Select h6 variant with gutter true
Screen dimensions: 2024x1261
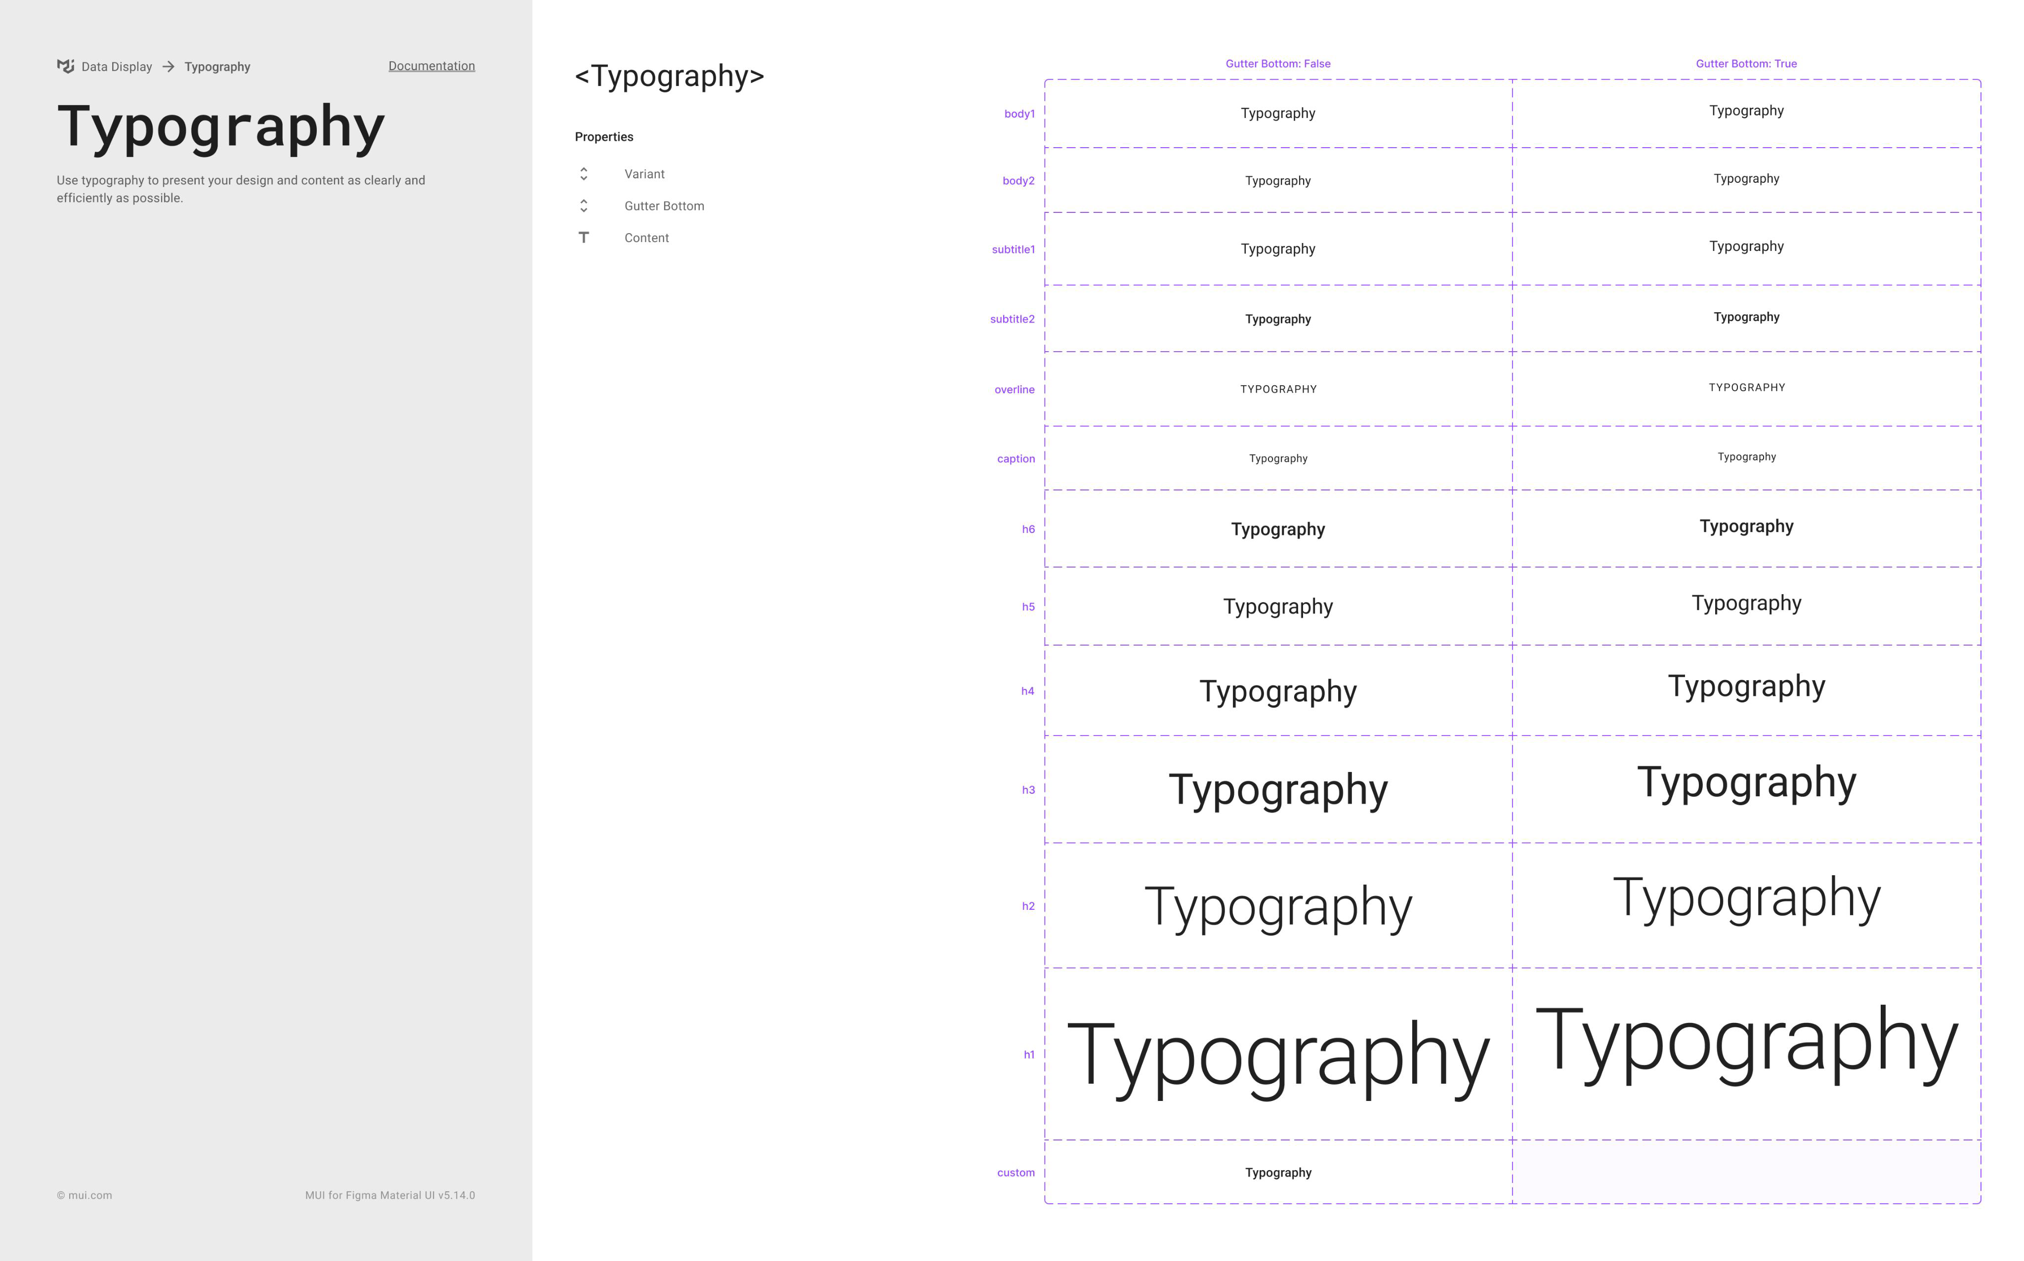pos(1746,527)
